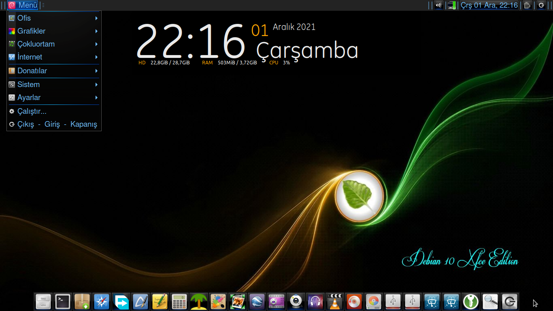Image resolution: width=553 pixels, height=311 pixels.
Task: Choose Çıkış - Giriş - Kapanış menu entry
Action: tap(54, 124)
